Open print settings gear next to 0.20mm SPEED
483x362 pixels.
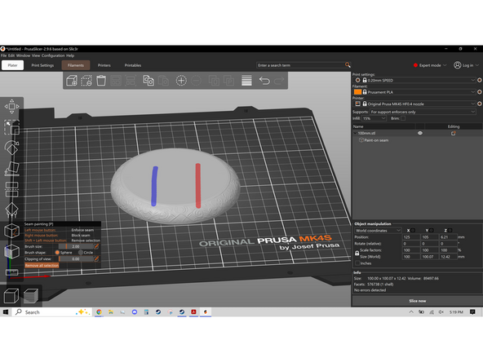click(x=479, y=80)
